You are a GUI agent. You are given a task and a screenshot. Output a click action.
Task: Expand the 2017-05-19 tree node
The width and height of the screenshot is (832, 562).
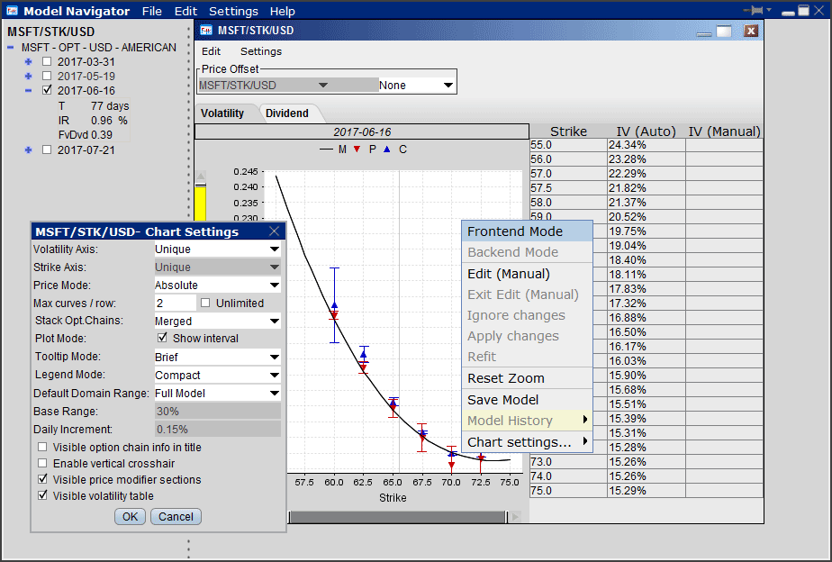pyautogui.click(x=29, y=76)
